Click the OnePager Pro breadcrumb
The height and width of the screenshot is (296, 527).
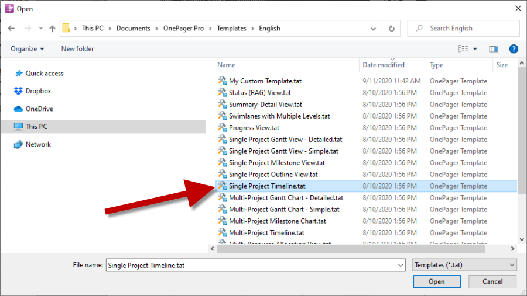pyautogui.click(x=183, y=29)
